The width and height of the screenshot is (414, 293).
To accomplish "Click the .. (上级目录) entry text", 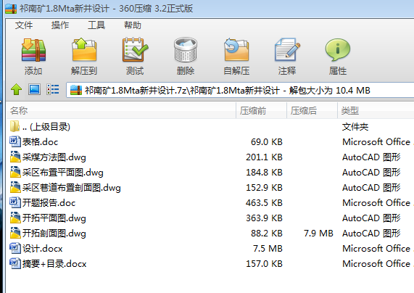I will [46, 127].
